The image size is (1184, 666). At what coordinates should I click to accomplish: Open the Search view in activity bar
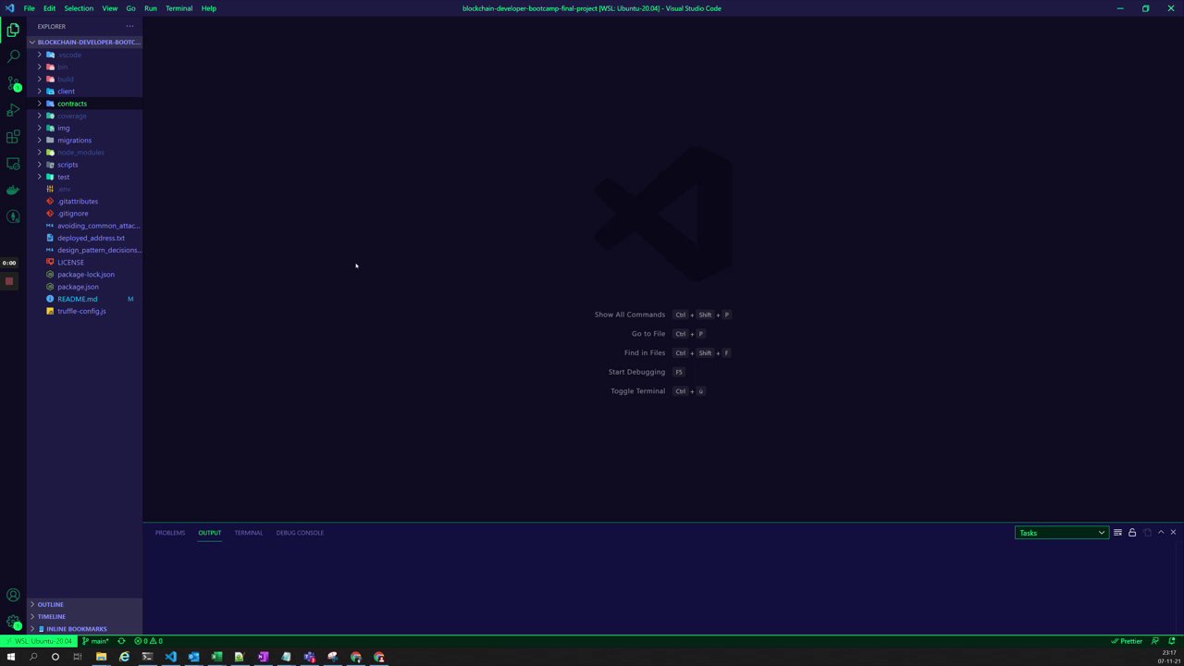pyautogui.click(x=13, y=57)
